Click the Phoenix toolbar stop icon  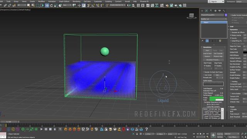click(51, 129)
